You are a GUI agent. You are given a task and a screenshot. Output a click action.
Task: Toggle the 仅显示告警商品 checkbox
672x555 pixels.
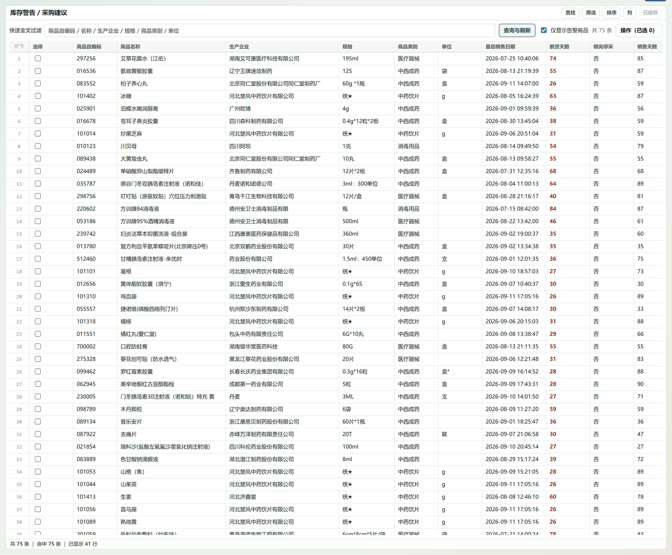pos(544,30)
